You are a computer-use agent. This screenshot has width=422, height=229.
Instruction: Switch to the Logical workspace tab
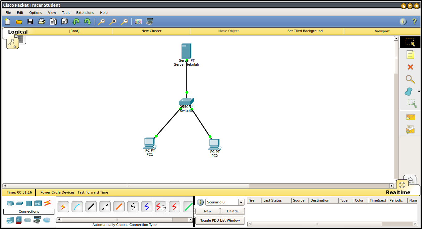(x=18, y=32)
